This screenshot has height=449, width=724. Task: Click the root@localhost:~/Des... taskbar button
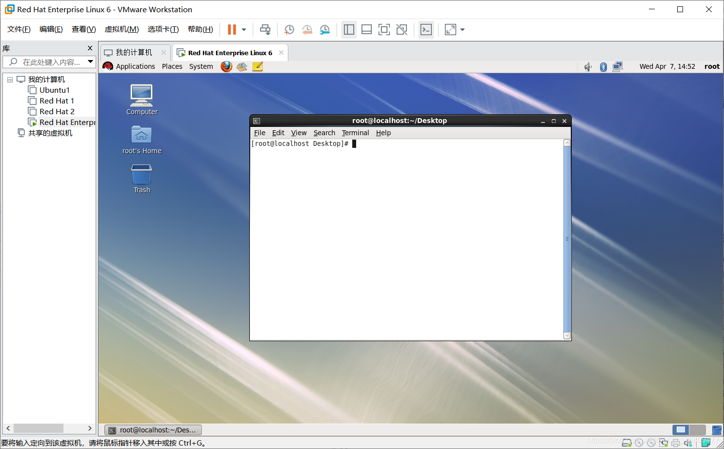tap(153, 430)
